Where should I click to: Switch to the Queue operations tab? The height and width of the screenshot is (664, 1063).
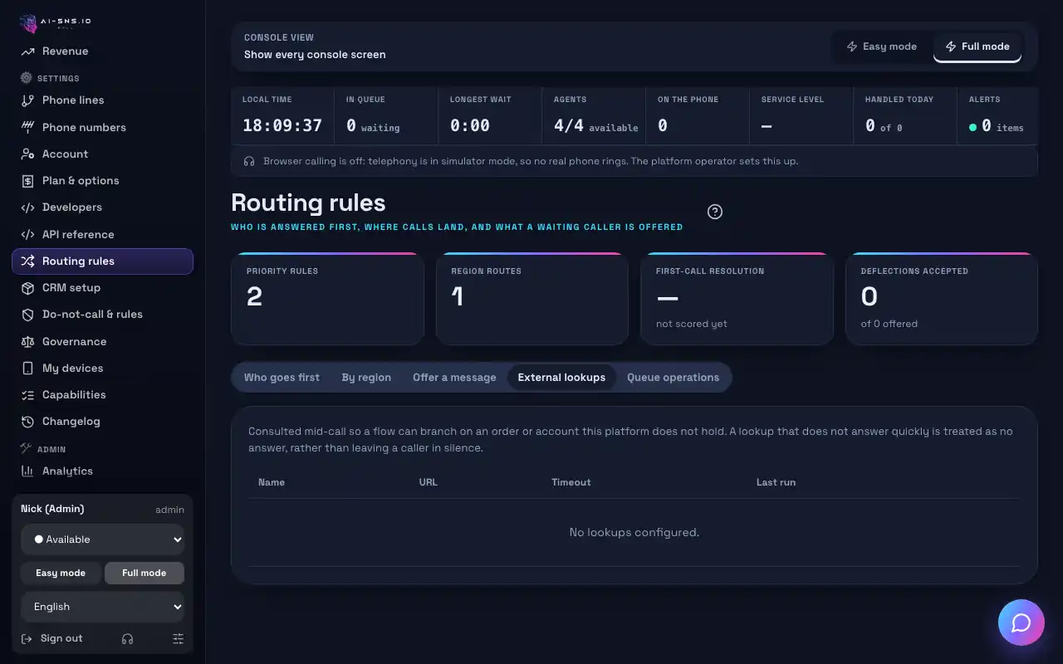[x=673, y=378]
